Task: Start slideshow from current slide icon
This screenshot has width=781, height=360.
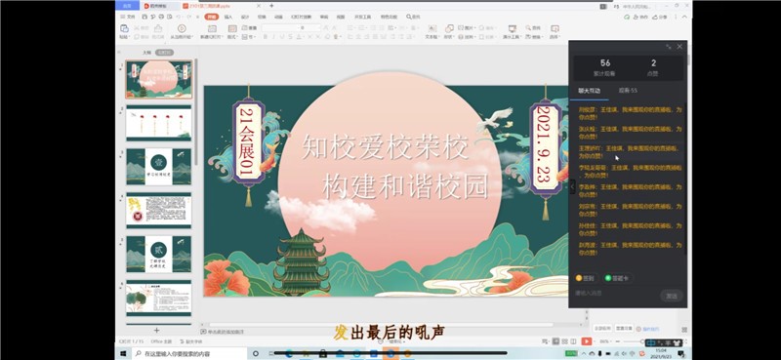Action: point(182,28)
